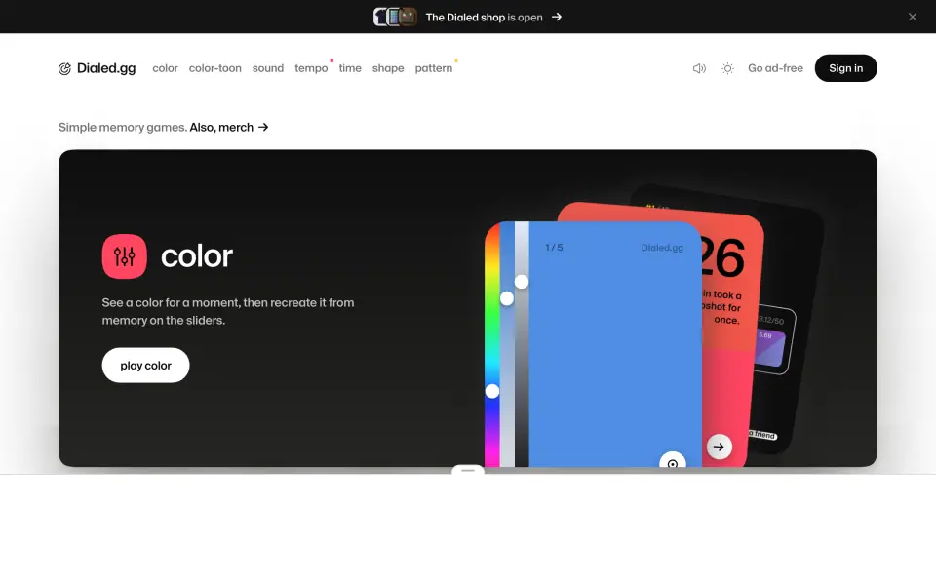The image size is (936, 585).
Task: Follow the Also, merch link
Action: pyautogui.click(x=228, y=127)
